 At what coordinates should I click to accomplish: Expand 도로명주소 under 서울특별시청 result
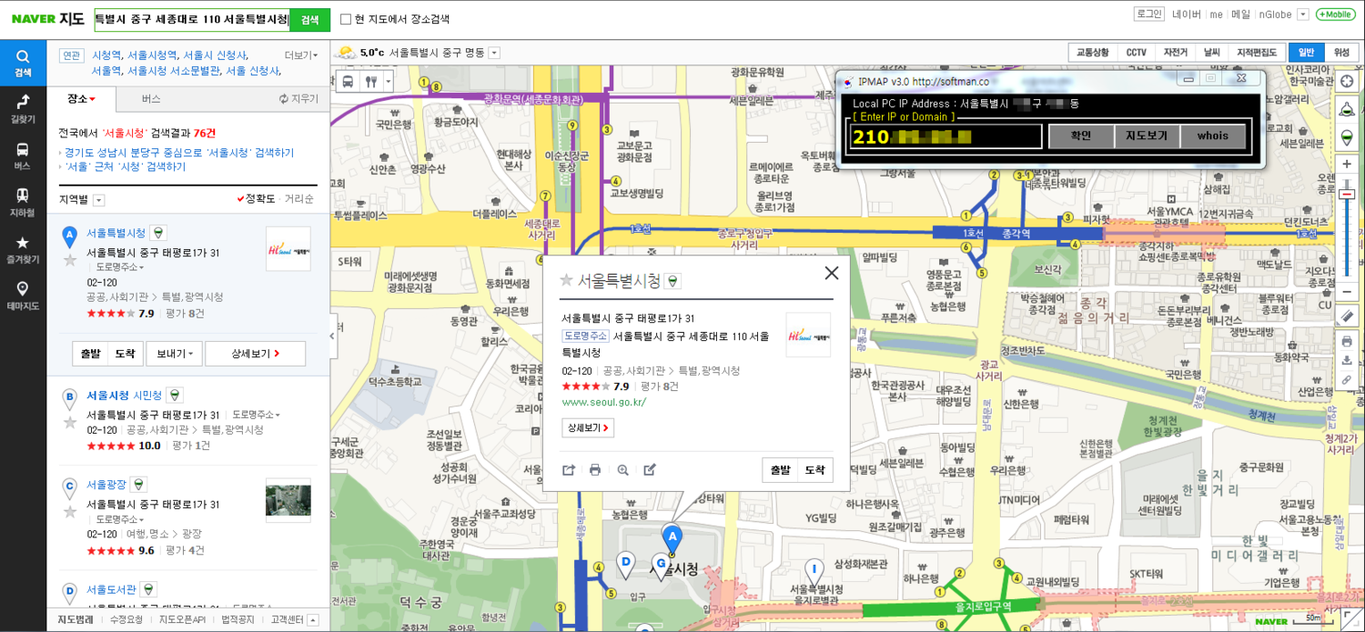(119, 267)
